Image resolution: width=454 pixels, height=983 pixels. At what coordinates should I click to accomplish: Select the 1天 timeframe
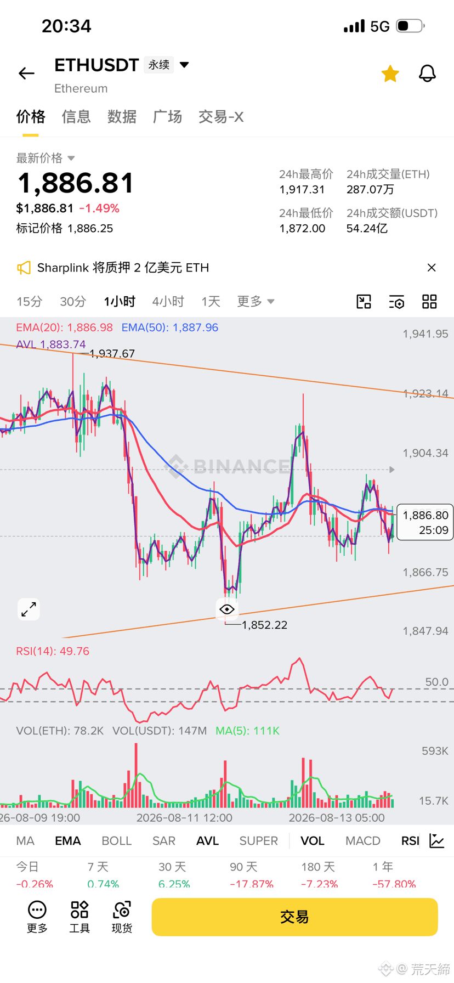[x=211, y=301]
